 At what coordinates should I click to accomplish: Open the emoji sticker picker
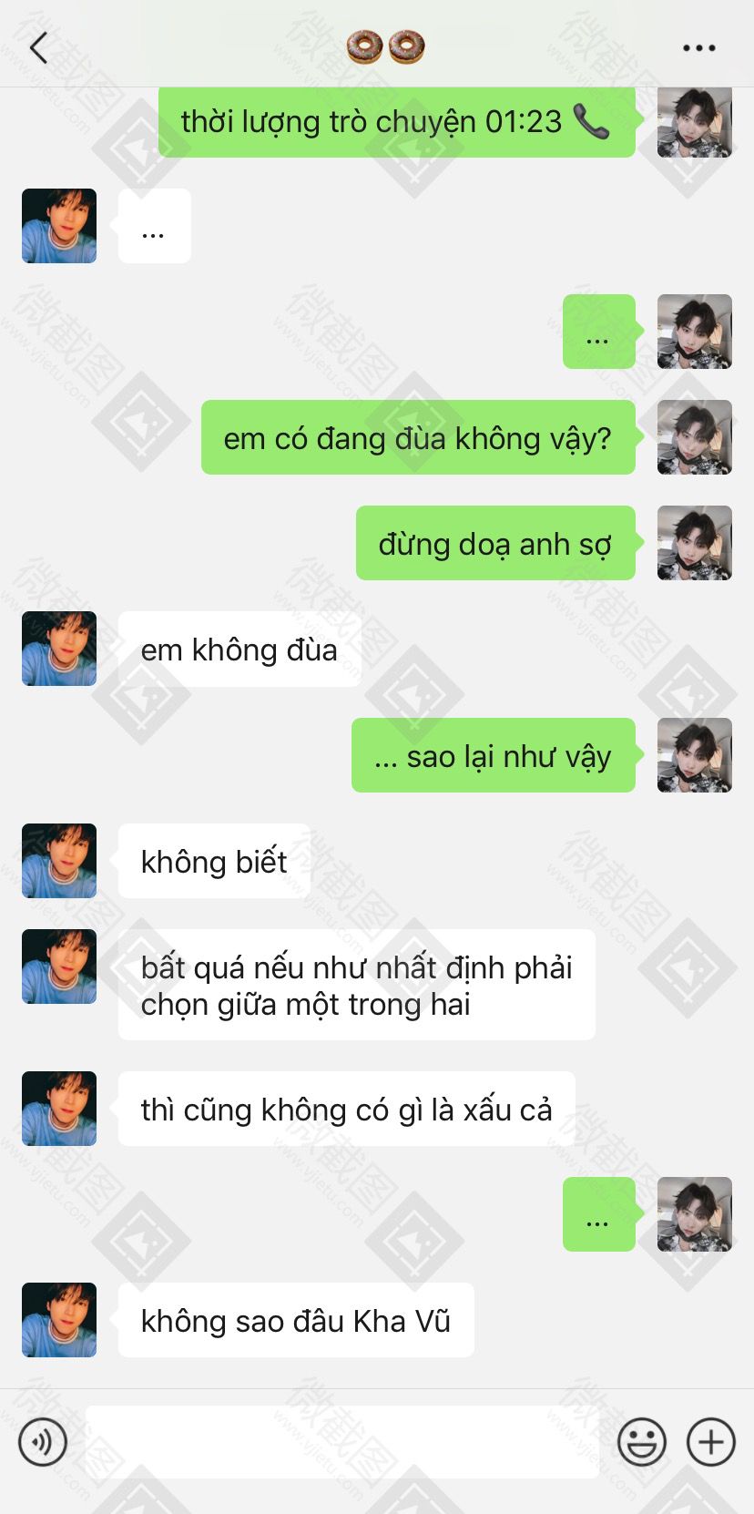coord(642,1442)
